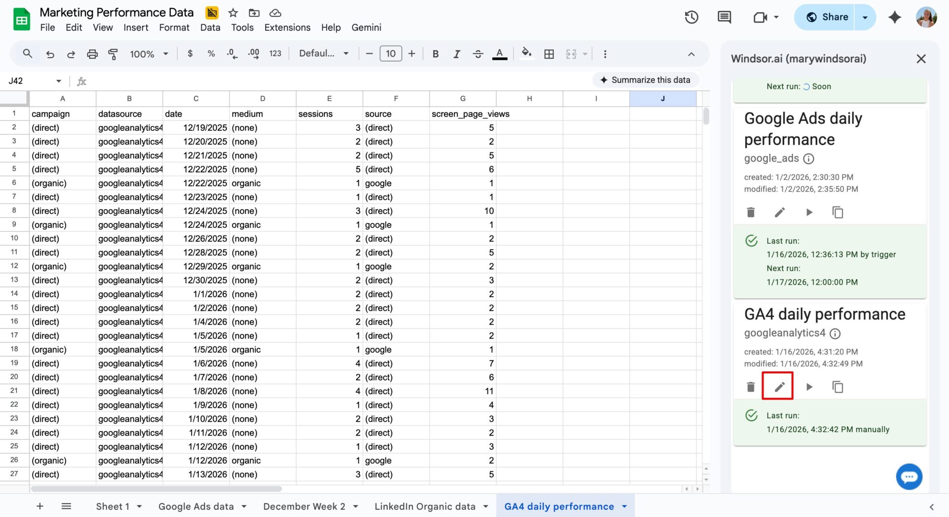This screenshot has width=949, height=517.
Task: Switch to the Google Ads data tab
Action: (x=196, y=506)
